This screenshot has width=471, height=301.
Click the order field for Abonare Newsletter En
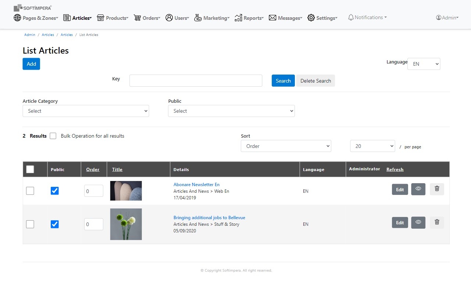tap(93, 191)
